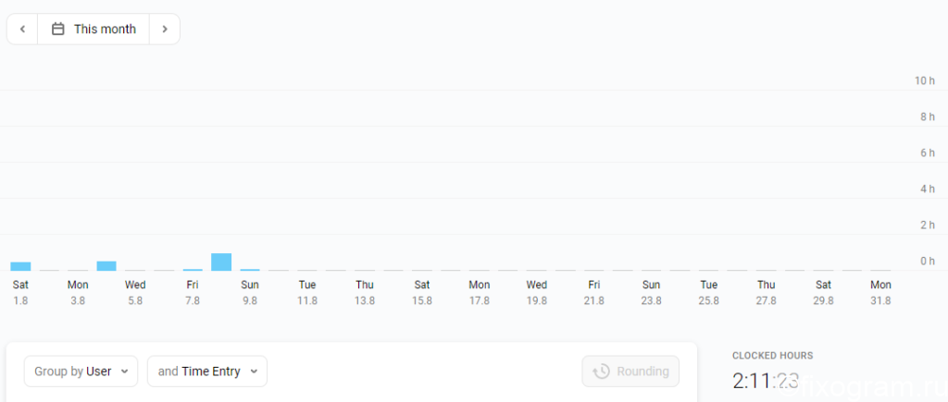Click the chevron in Group by User
Screen dimensions: 948x402
coord(125,372)
